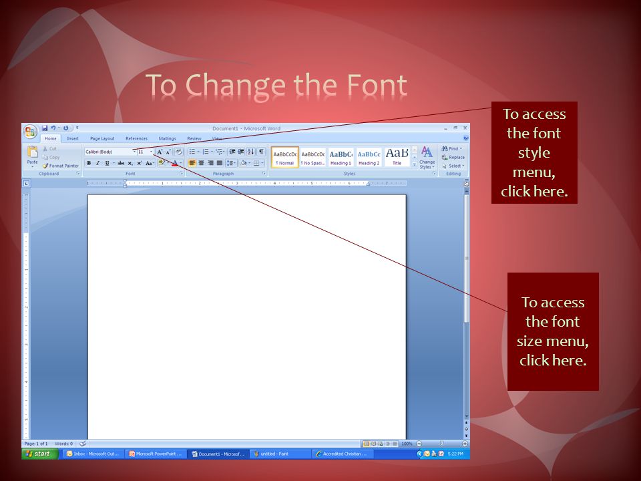Toggle Subscript formatting
This screenshot has height=481, width=641.
pyautogui.click(x=130, y=163)
